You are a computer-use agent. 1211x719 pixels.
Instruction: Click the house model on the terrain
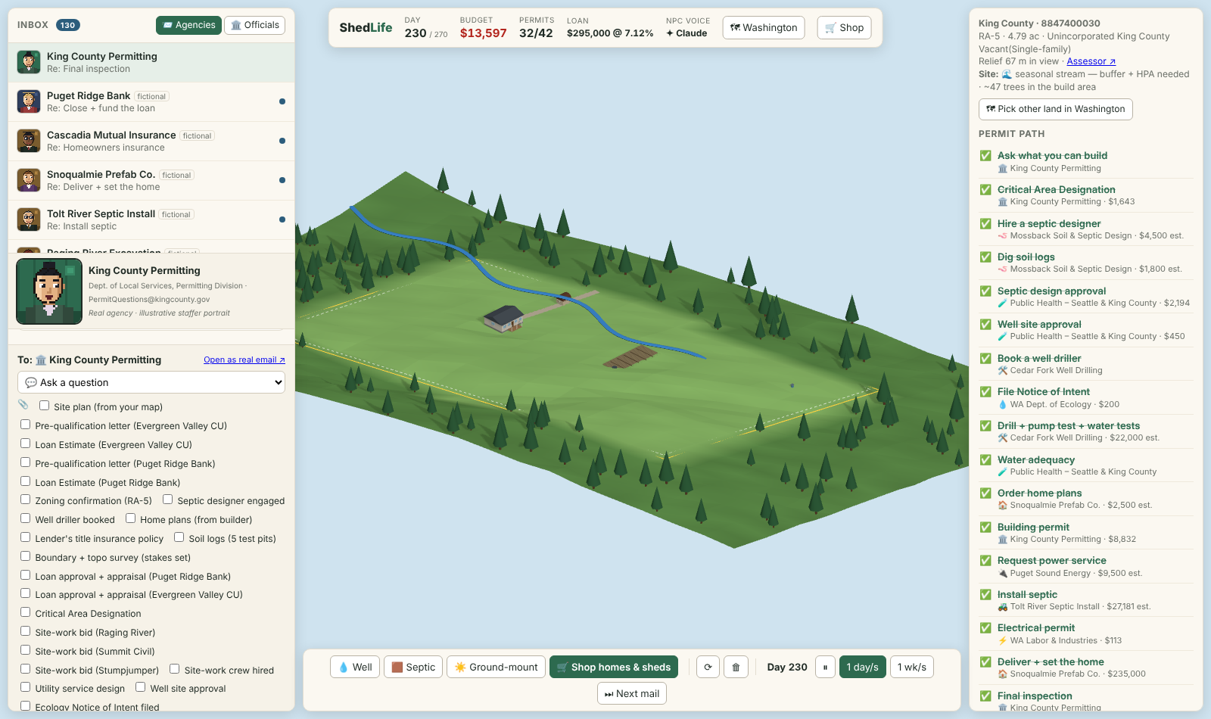tap(504, 317)
